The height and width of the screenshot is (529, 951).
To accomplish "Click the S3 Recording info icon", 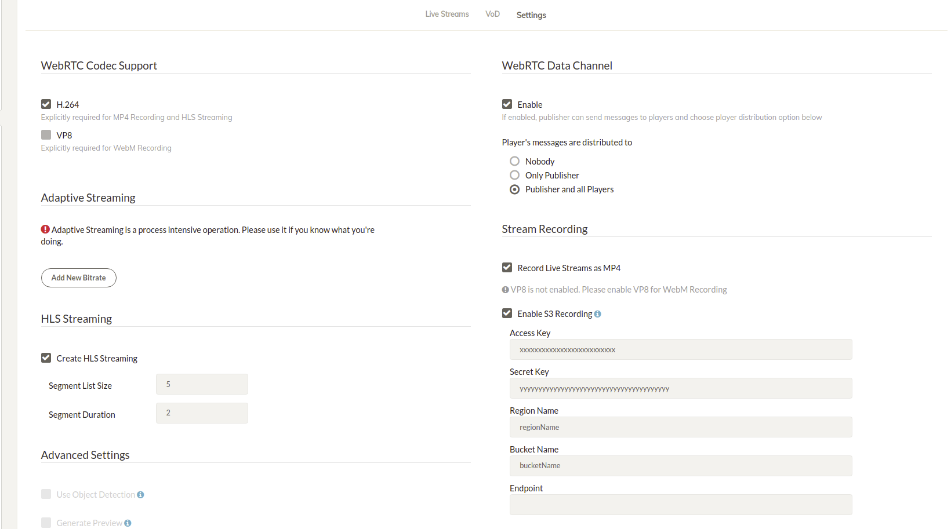I will coord(598,314).
